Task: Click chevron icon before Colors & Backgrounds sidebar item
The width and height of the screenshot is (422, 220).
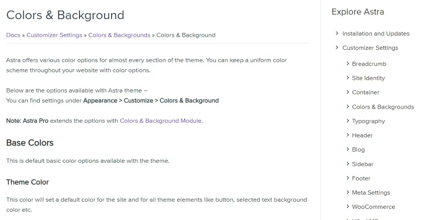Action: (348, 107)
